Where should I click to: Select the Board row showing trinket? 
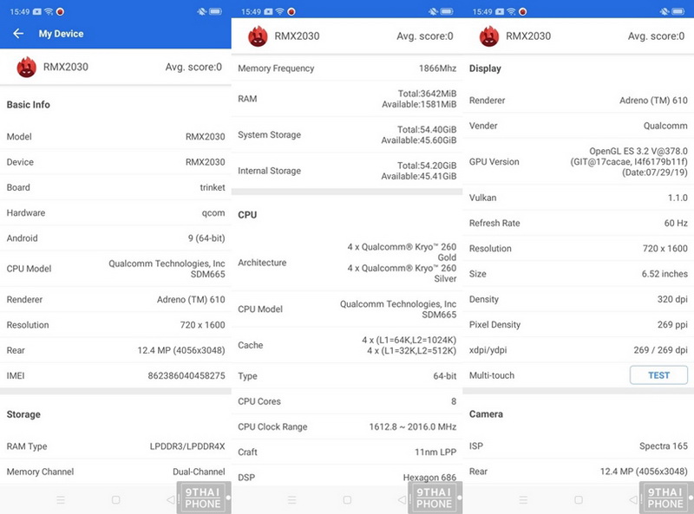tap(115, 187)
